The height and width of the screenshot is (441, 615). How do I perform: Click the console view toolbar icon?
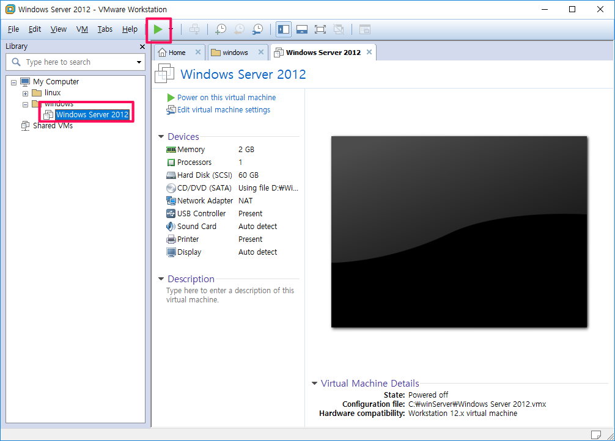click(x=365, y=29)
